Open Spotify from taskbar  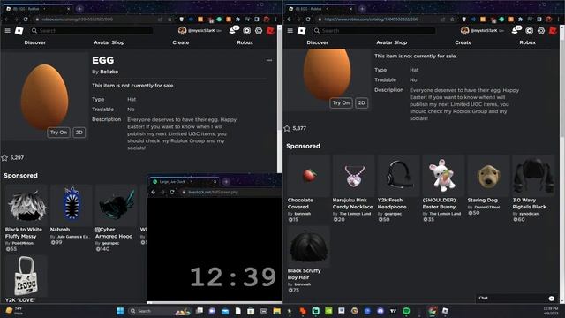406,311
